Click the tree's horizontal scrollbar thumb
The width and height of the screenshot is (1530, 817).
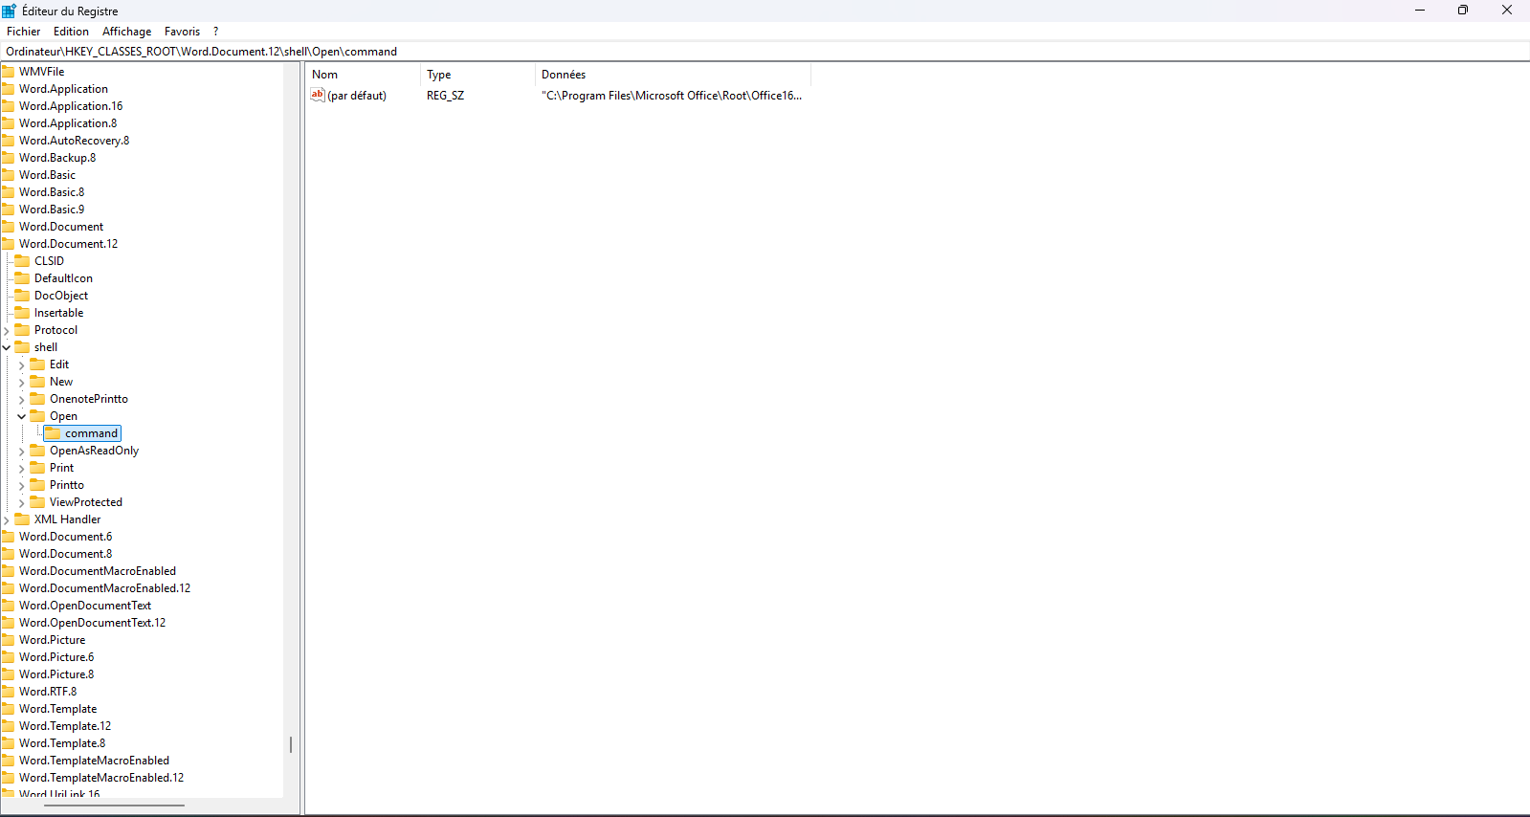coord(114,806)
